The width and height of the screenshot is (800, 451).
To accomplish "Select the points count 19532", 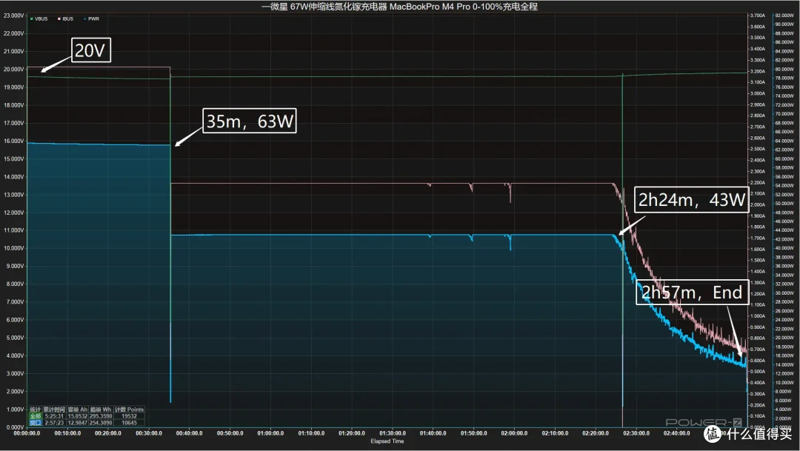I will click(x=129, y=416).
